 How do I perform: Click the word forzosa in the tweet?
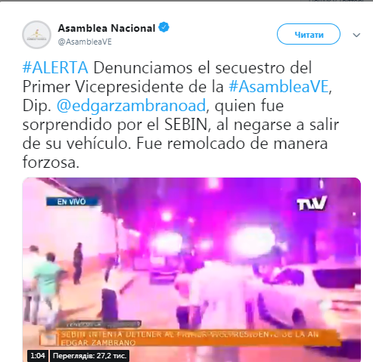49,162
